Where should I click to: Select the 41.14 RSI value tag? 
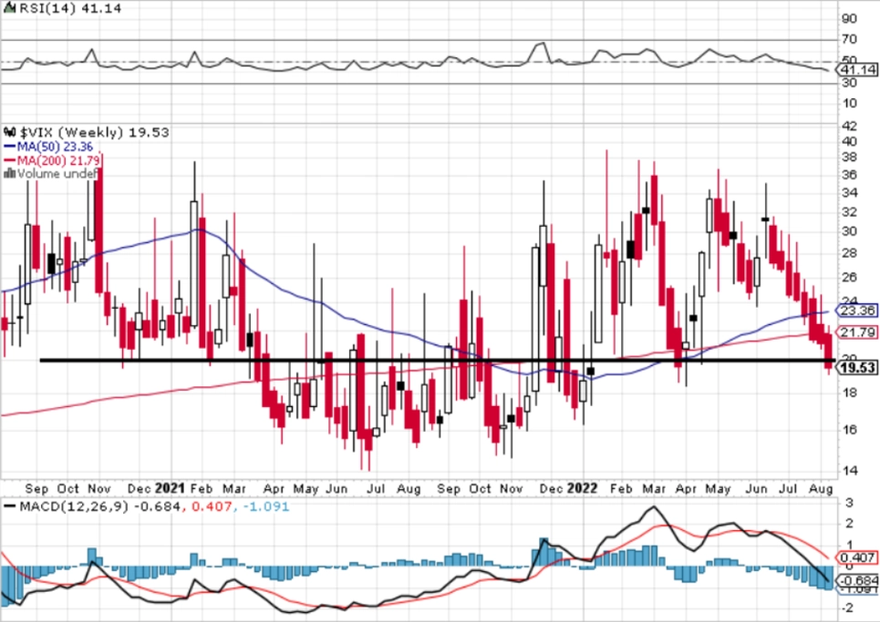(x=857, y=70)
